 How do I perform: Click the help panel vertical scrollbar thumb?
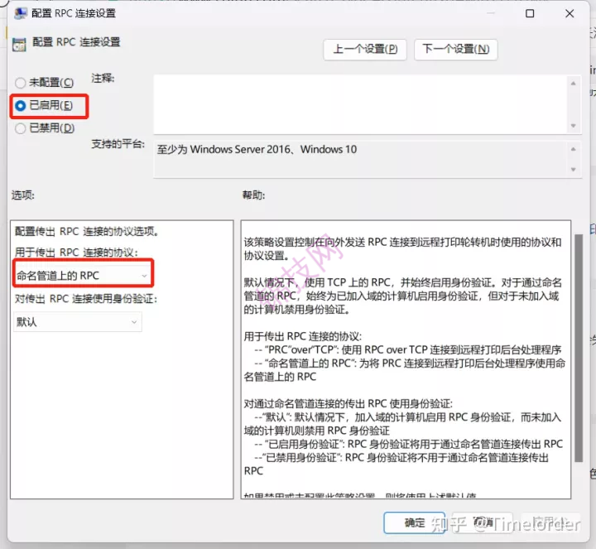pyautogui.click(x=579, y=349)
